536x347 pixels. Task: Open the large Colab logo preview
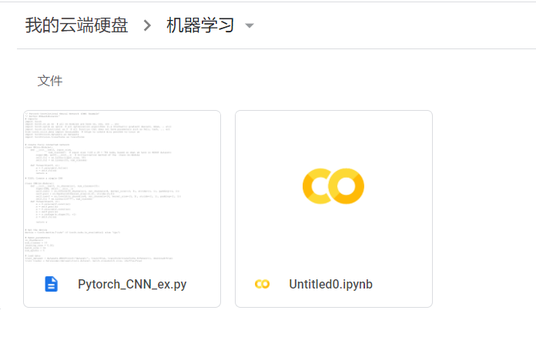pos(333,186)
